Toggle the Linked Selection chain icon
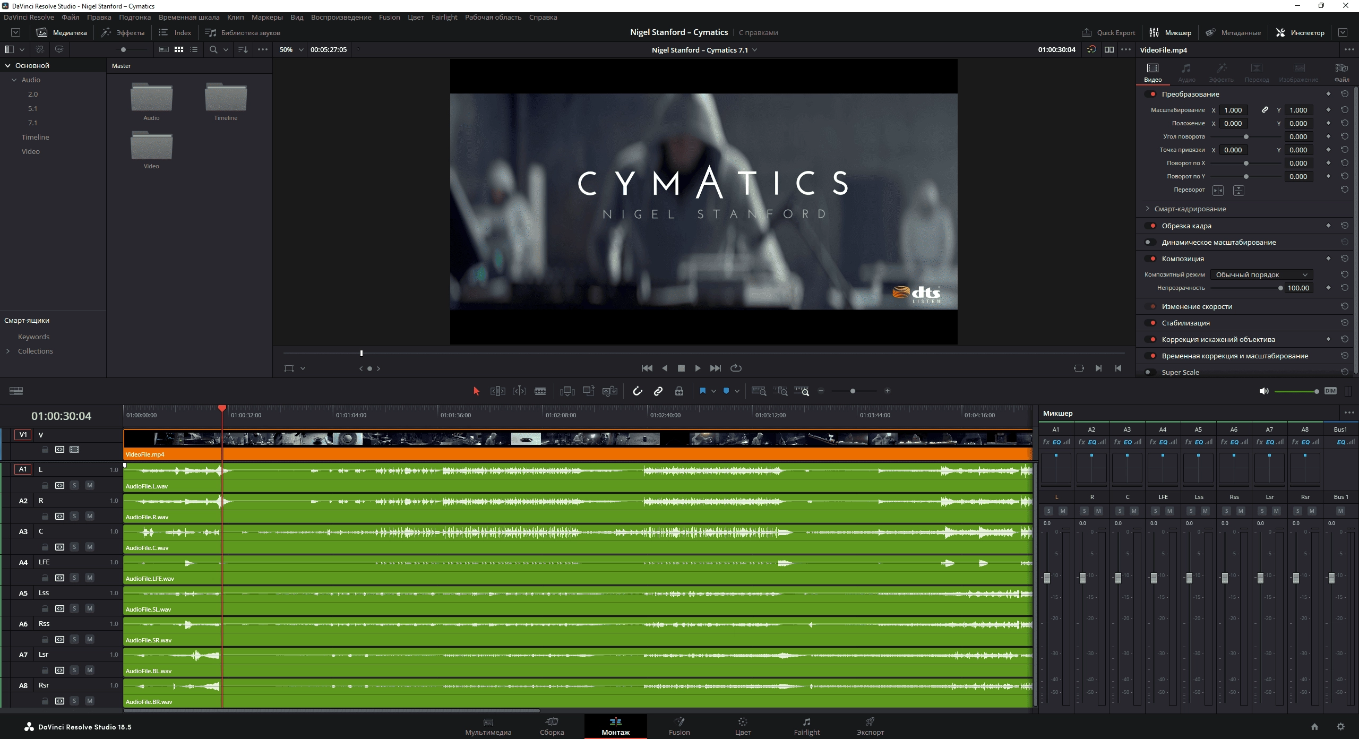 click(x=658, y=391)
